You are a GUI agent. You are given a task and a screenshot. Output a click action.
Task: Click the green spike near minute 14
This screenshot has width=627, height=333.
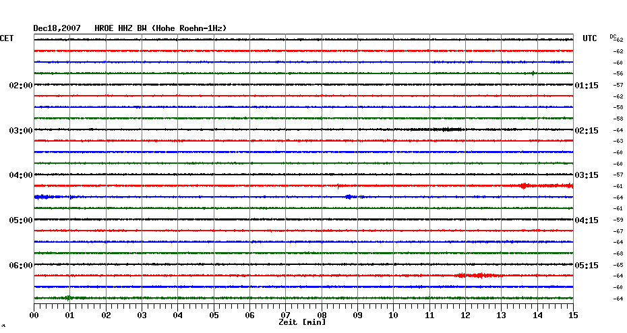[x=533, y=73]
